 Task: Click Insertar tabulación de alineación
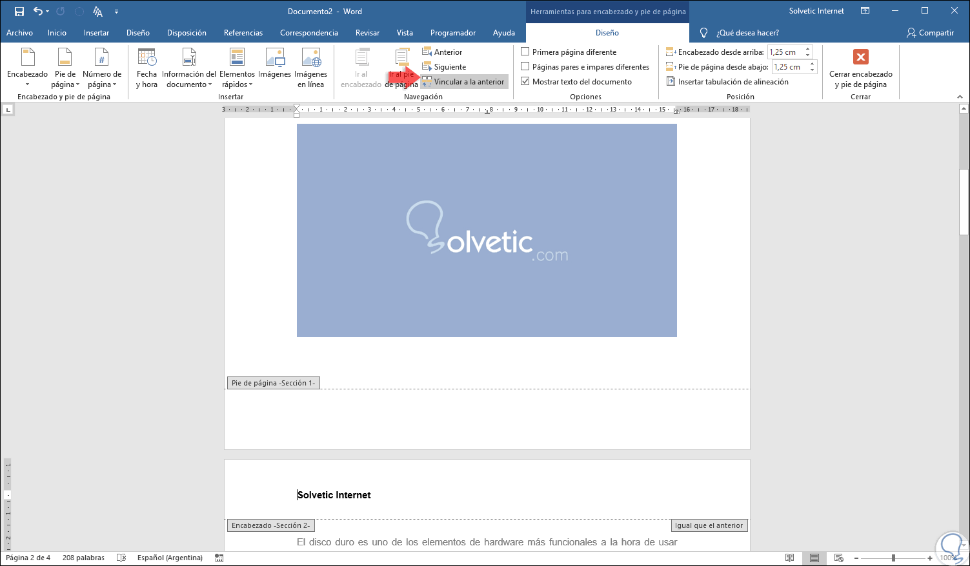click(x=727, y=82)
